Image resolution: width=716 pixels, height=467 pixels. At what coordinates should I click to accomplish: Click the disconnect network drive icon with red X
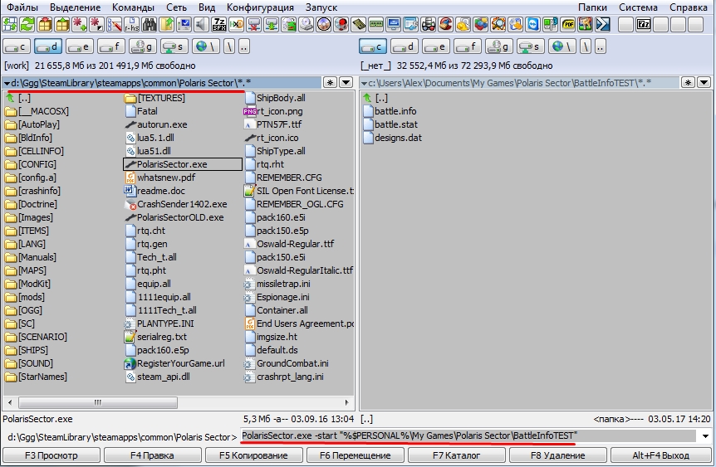[x=254, y=24]
